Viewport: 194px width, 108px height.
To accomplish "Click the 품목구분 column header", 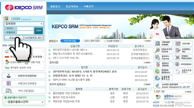I will [x=113, y=89].
